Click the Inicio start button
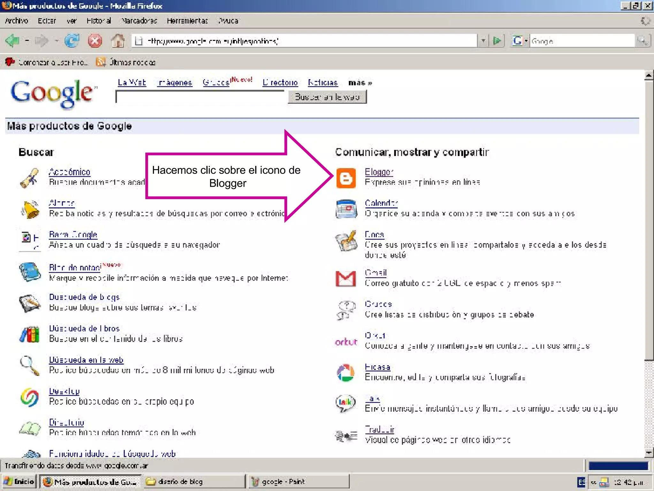The height and width of the screenshot is (491, 654). click(x=19, y=481)
